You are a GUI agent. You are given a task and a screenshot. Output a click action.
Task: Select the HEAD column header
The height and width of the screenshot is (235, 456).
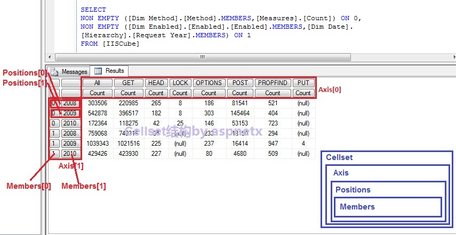[156, 83]
